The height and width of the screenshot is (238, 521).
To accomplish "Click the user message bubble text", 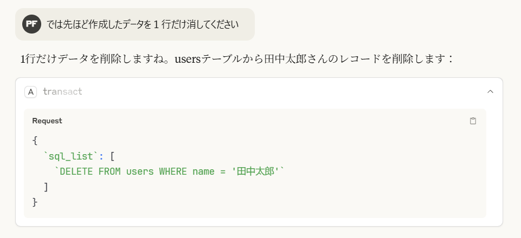I will point(142,24).
